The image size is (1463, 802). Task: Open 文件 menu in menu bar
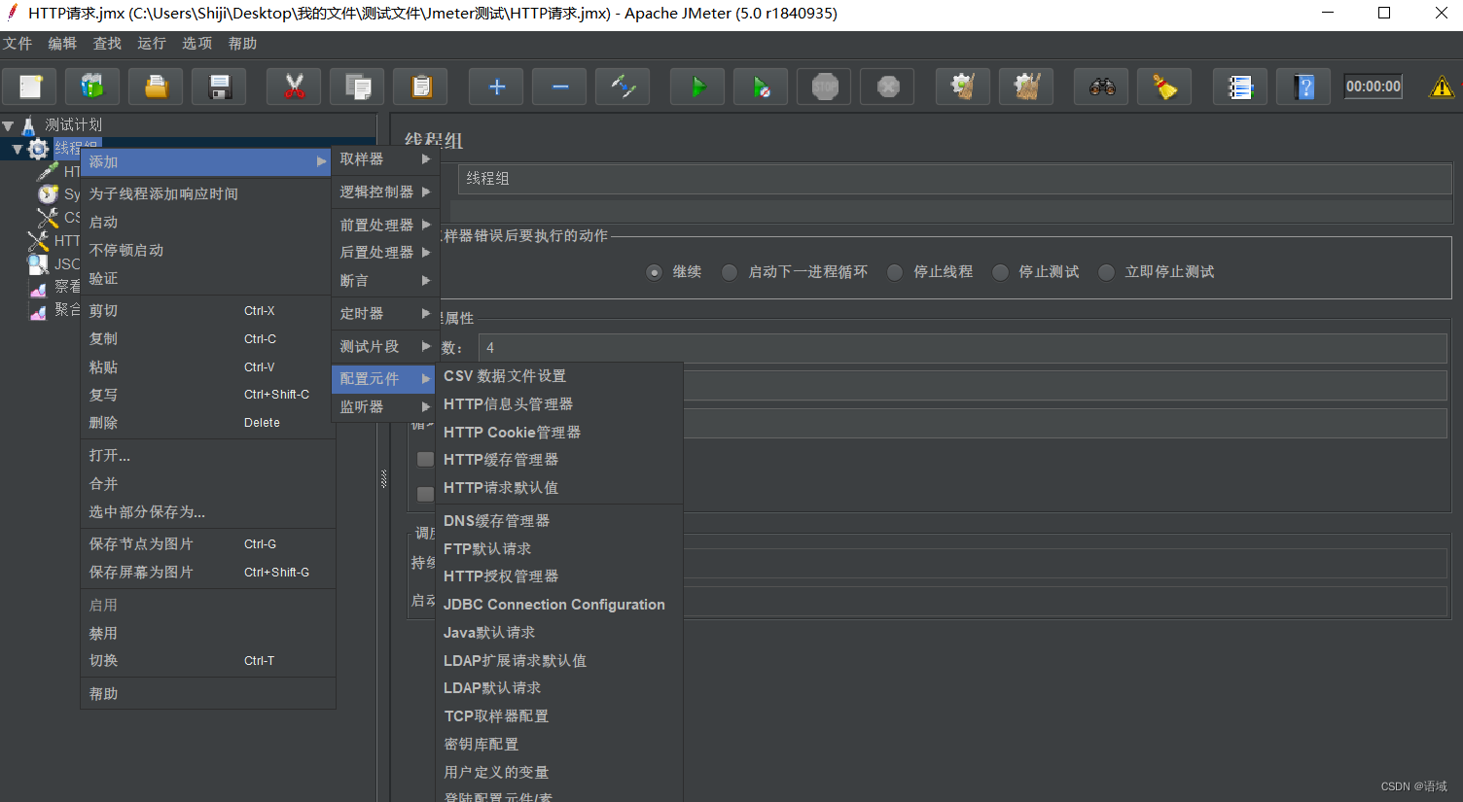coord(18,44)
